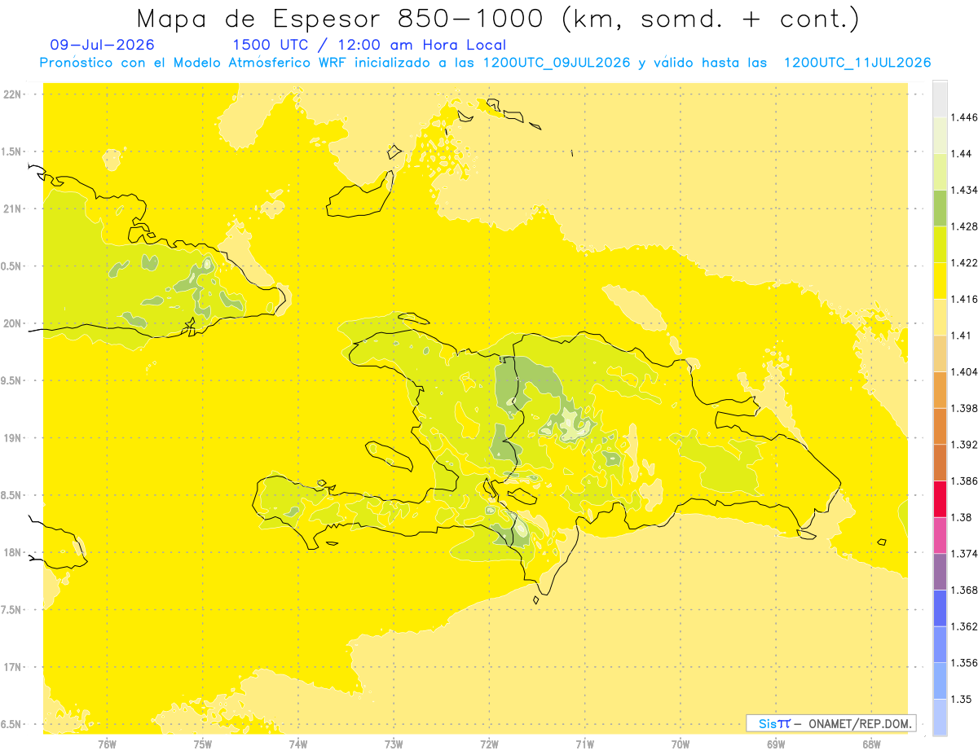Click the '1500 UTC / 12:00 am Hora Local' label

[x=369, y=45]
